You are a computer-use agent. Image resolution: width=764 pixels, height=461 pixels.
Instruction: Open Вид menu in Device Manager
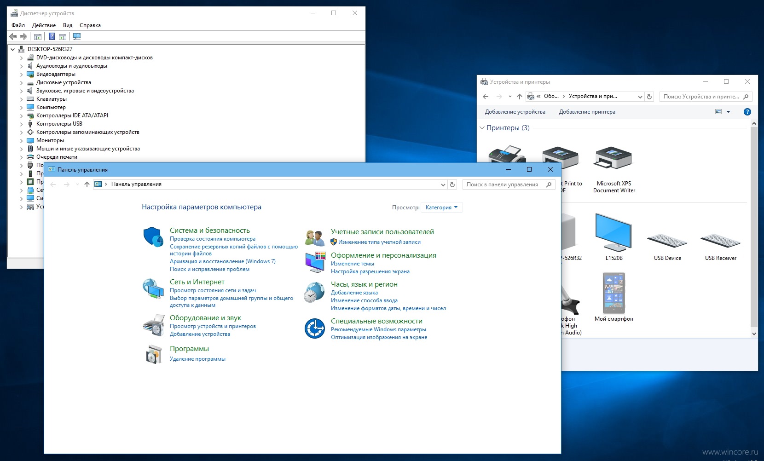coord(68,25)
